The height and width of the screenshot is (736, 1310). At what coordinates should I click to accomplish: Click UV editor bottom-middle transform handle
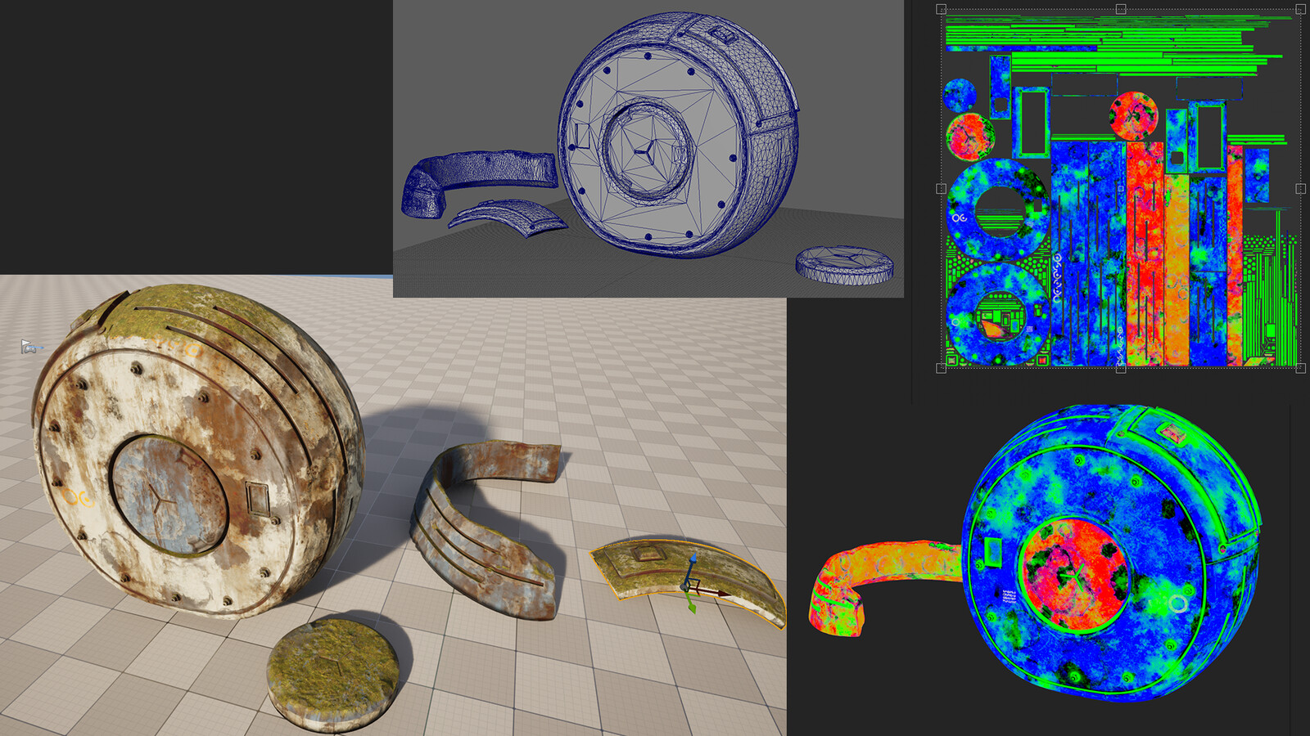click(1121, 368)
